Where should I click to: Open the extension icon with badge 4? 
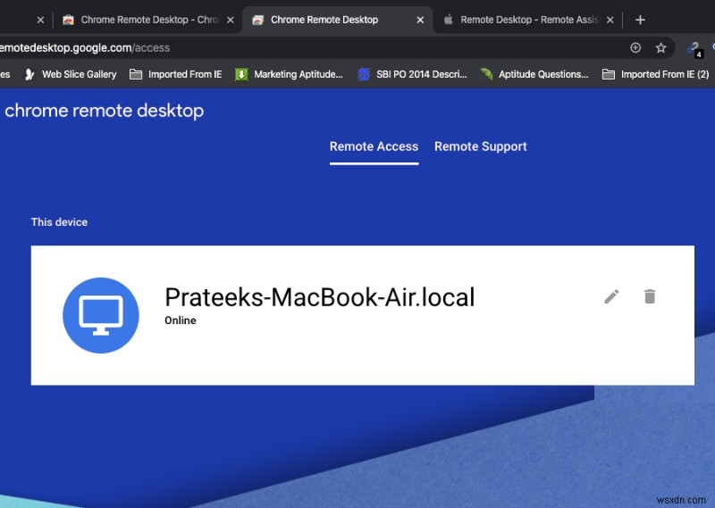(x=694, y=48)
